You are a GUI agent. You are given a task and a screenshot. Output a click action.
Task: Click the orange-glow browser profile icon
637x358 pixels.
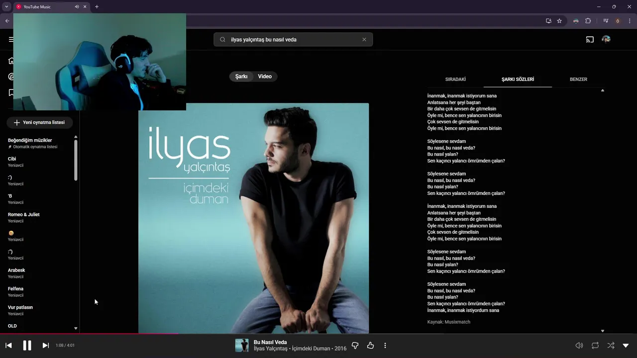pyautogui.click(x=618, y=21)
